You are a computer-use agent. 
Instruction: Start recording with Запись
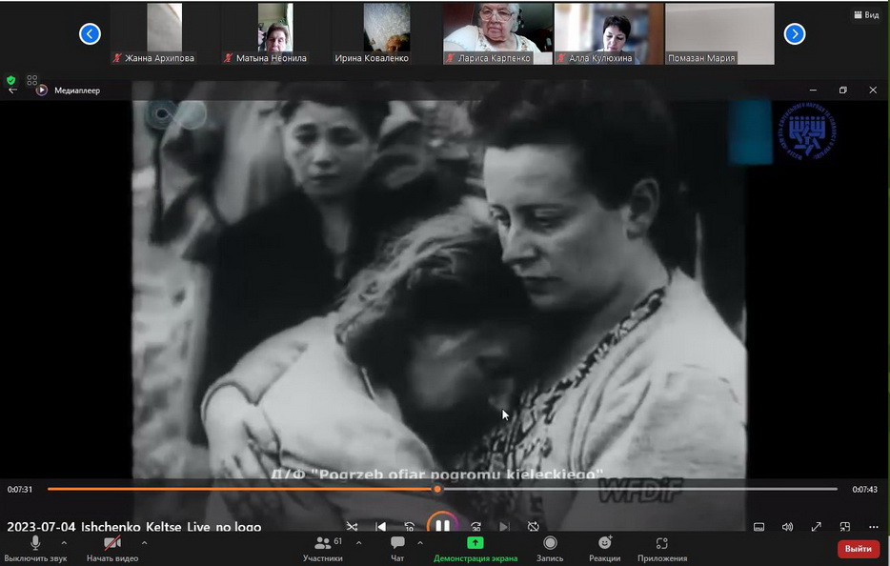pyautogui.click(x=550, y=549)
